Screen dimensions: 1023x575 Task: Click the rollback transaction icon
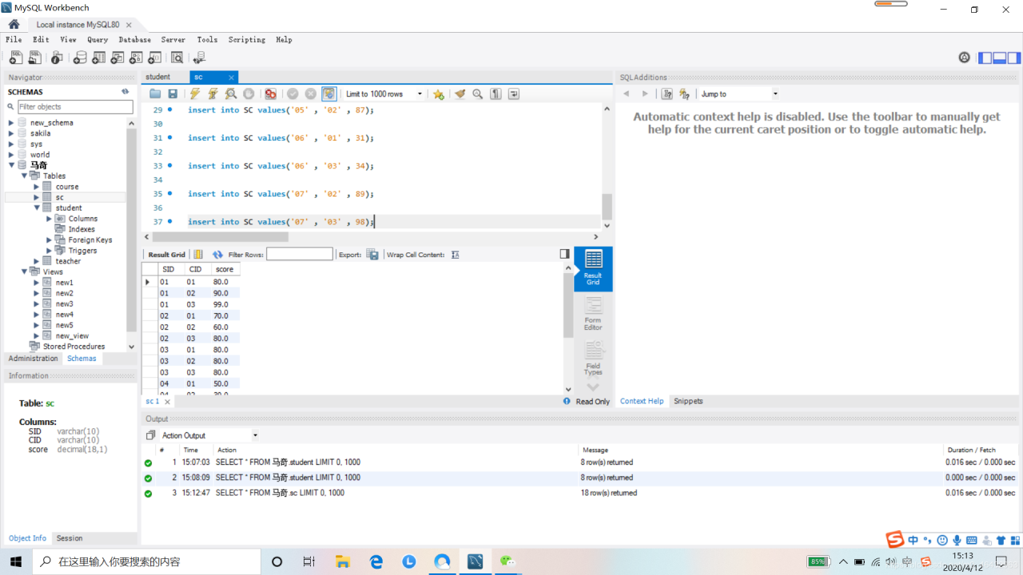pos(311,93)
